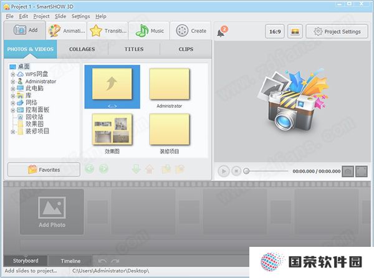
Task: Switch to the CLIPS tab
Action: coord(186,49)
